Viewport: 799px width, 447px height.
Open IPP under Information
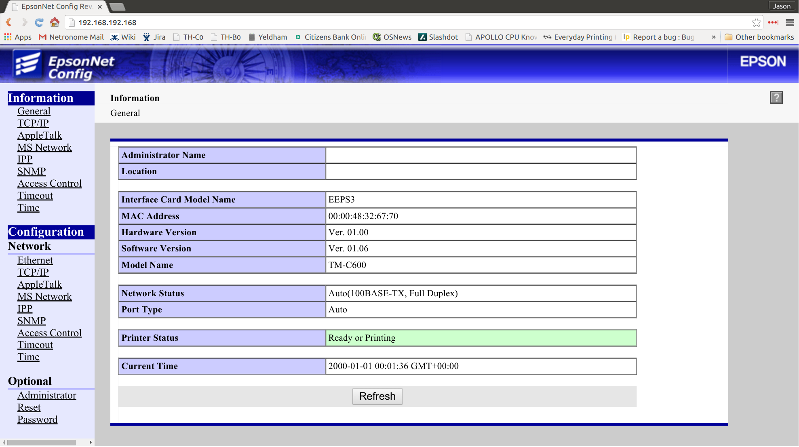25,159
